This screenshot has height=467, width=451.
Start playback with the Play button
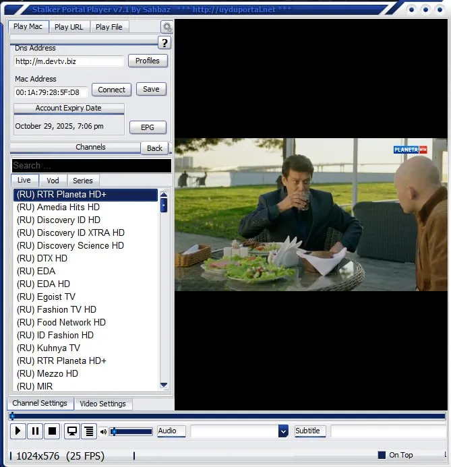(x=18, y=431)
